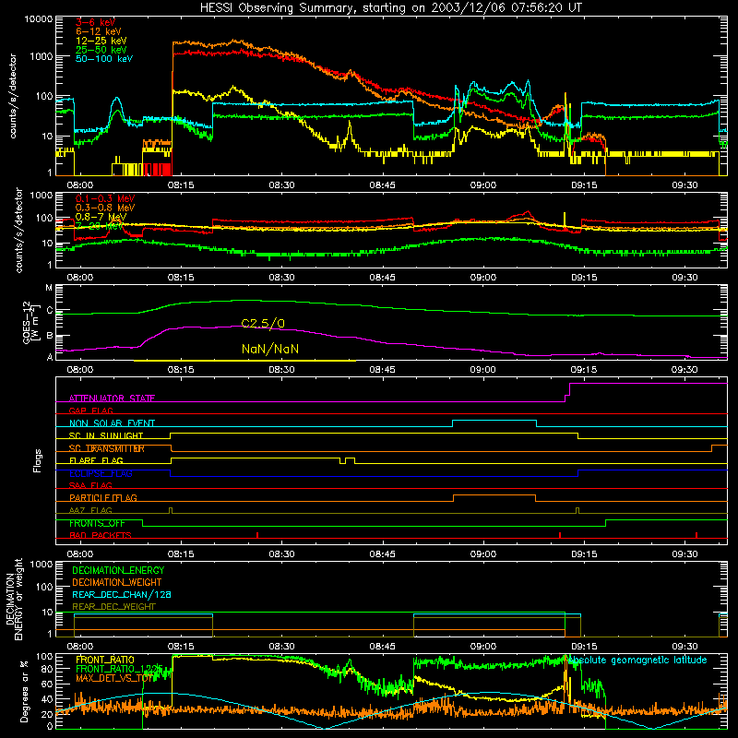Select the 3-6 keV legend label

point(95,22)
